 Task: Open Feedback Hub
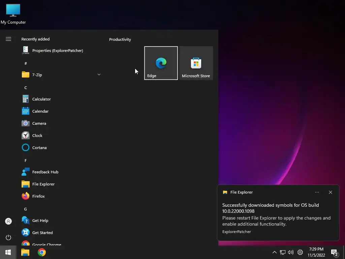(61, 172)
